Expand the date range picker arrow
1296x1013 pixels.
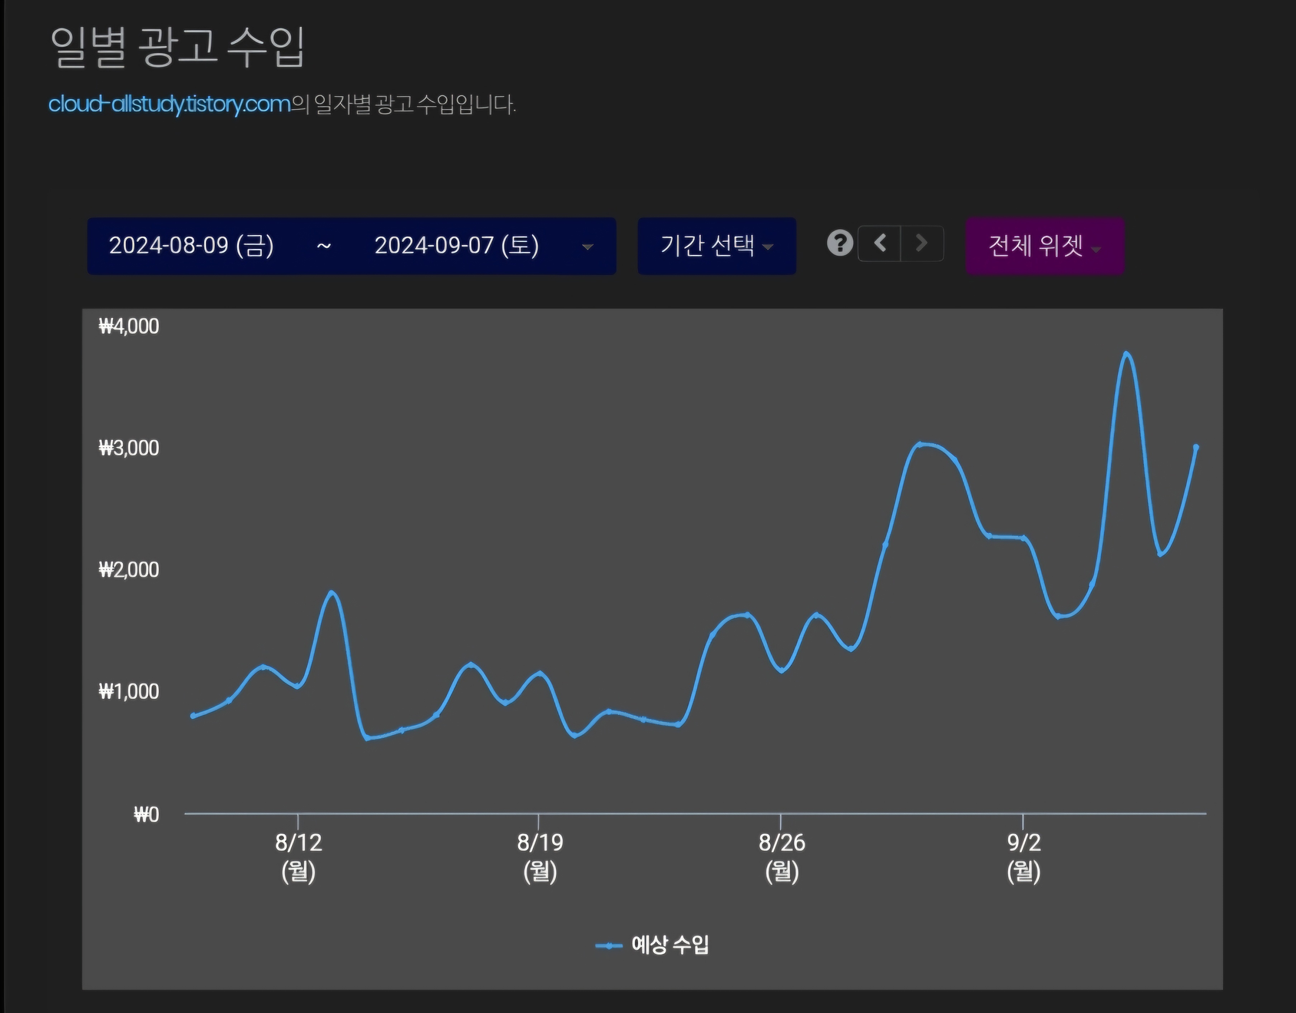[587, 247]
